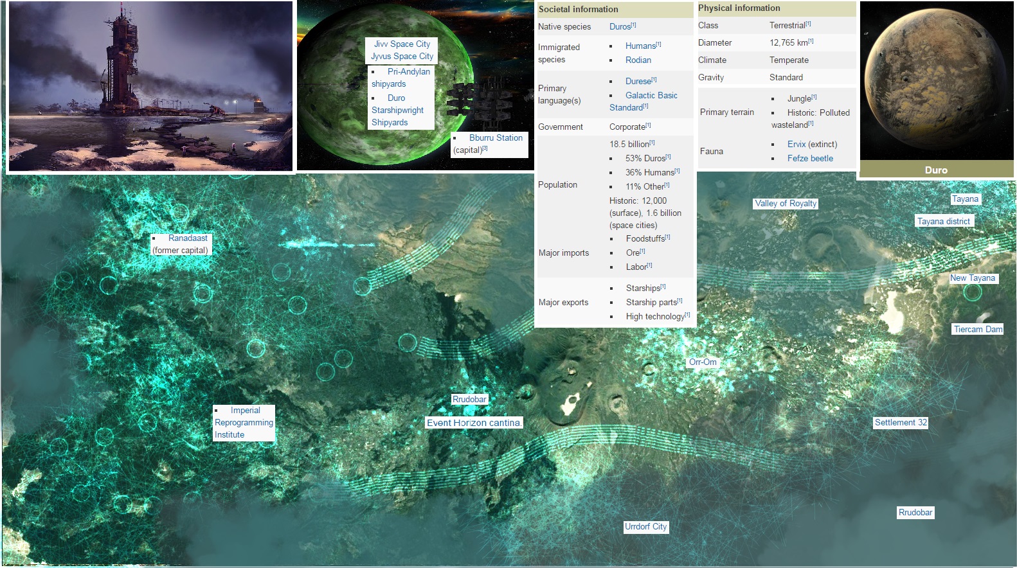
Task: Open the Pri-Andylan shipyards link
Action: (x=408, y=72)
